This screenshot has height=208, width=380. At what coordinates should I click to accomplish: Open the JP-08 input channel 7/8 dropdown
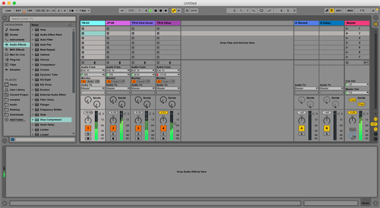(118, 75)
